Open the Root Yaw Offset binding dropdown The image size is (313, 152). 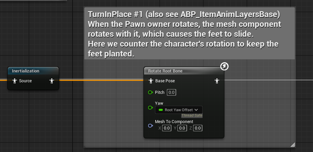pos(179,110)
